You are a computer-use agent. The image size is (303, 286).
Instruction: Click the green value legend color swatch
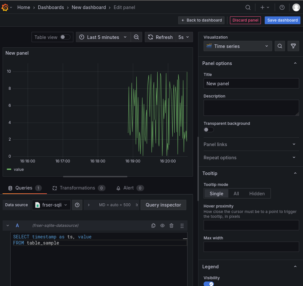(x=9, y=169)
